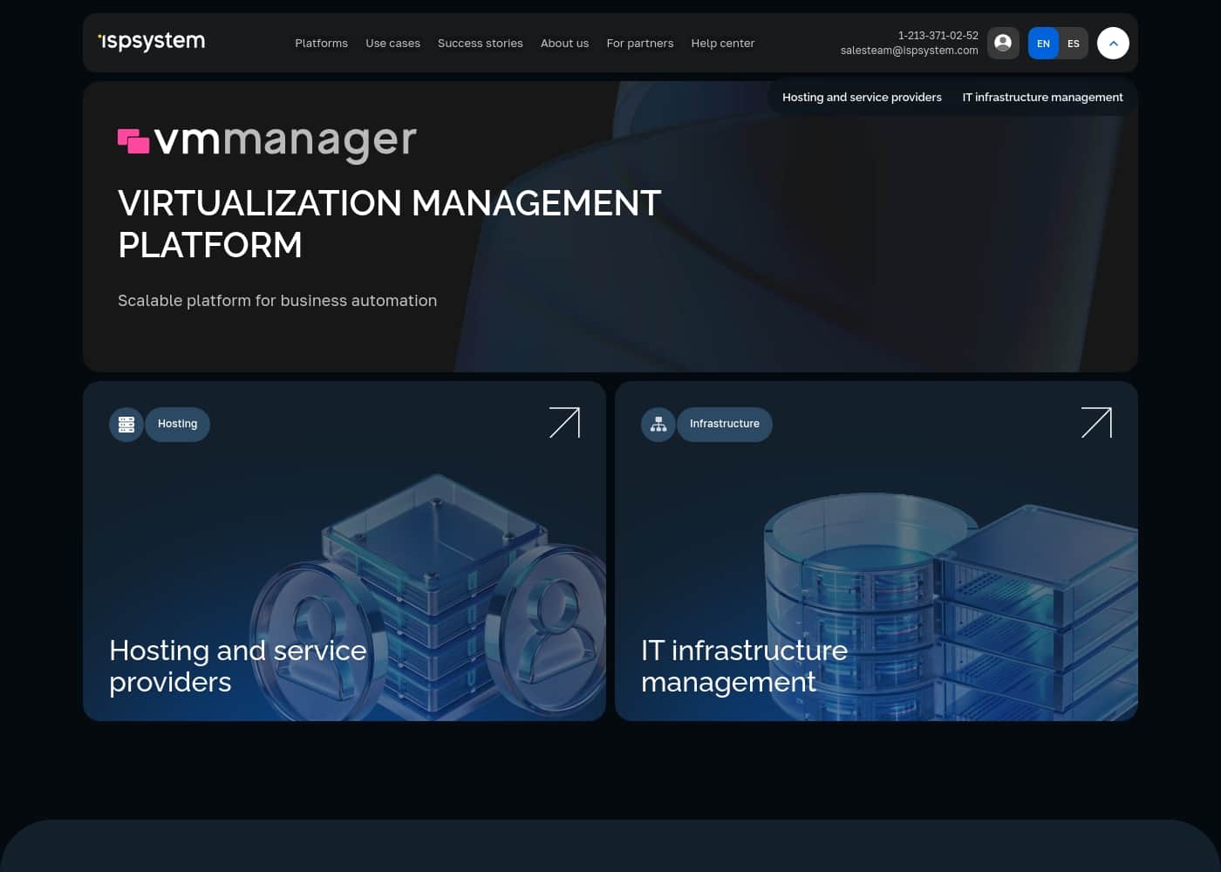Open the Platforms menu
1221x872 pixels.
(x=321, y=43)
